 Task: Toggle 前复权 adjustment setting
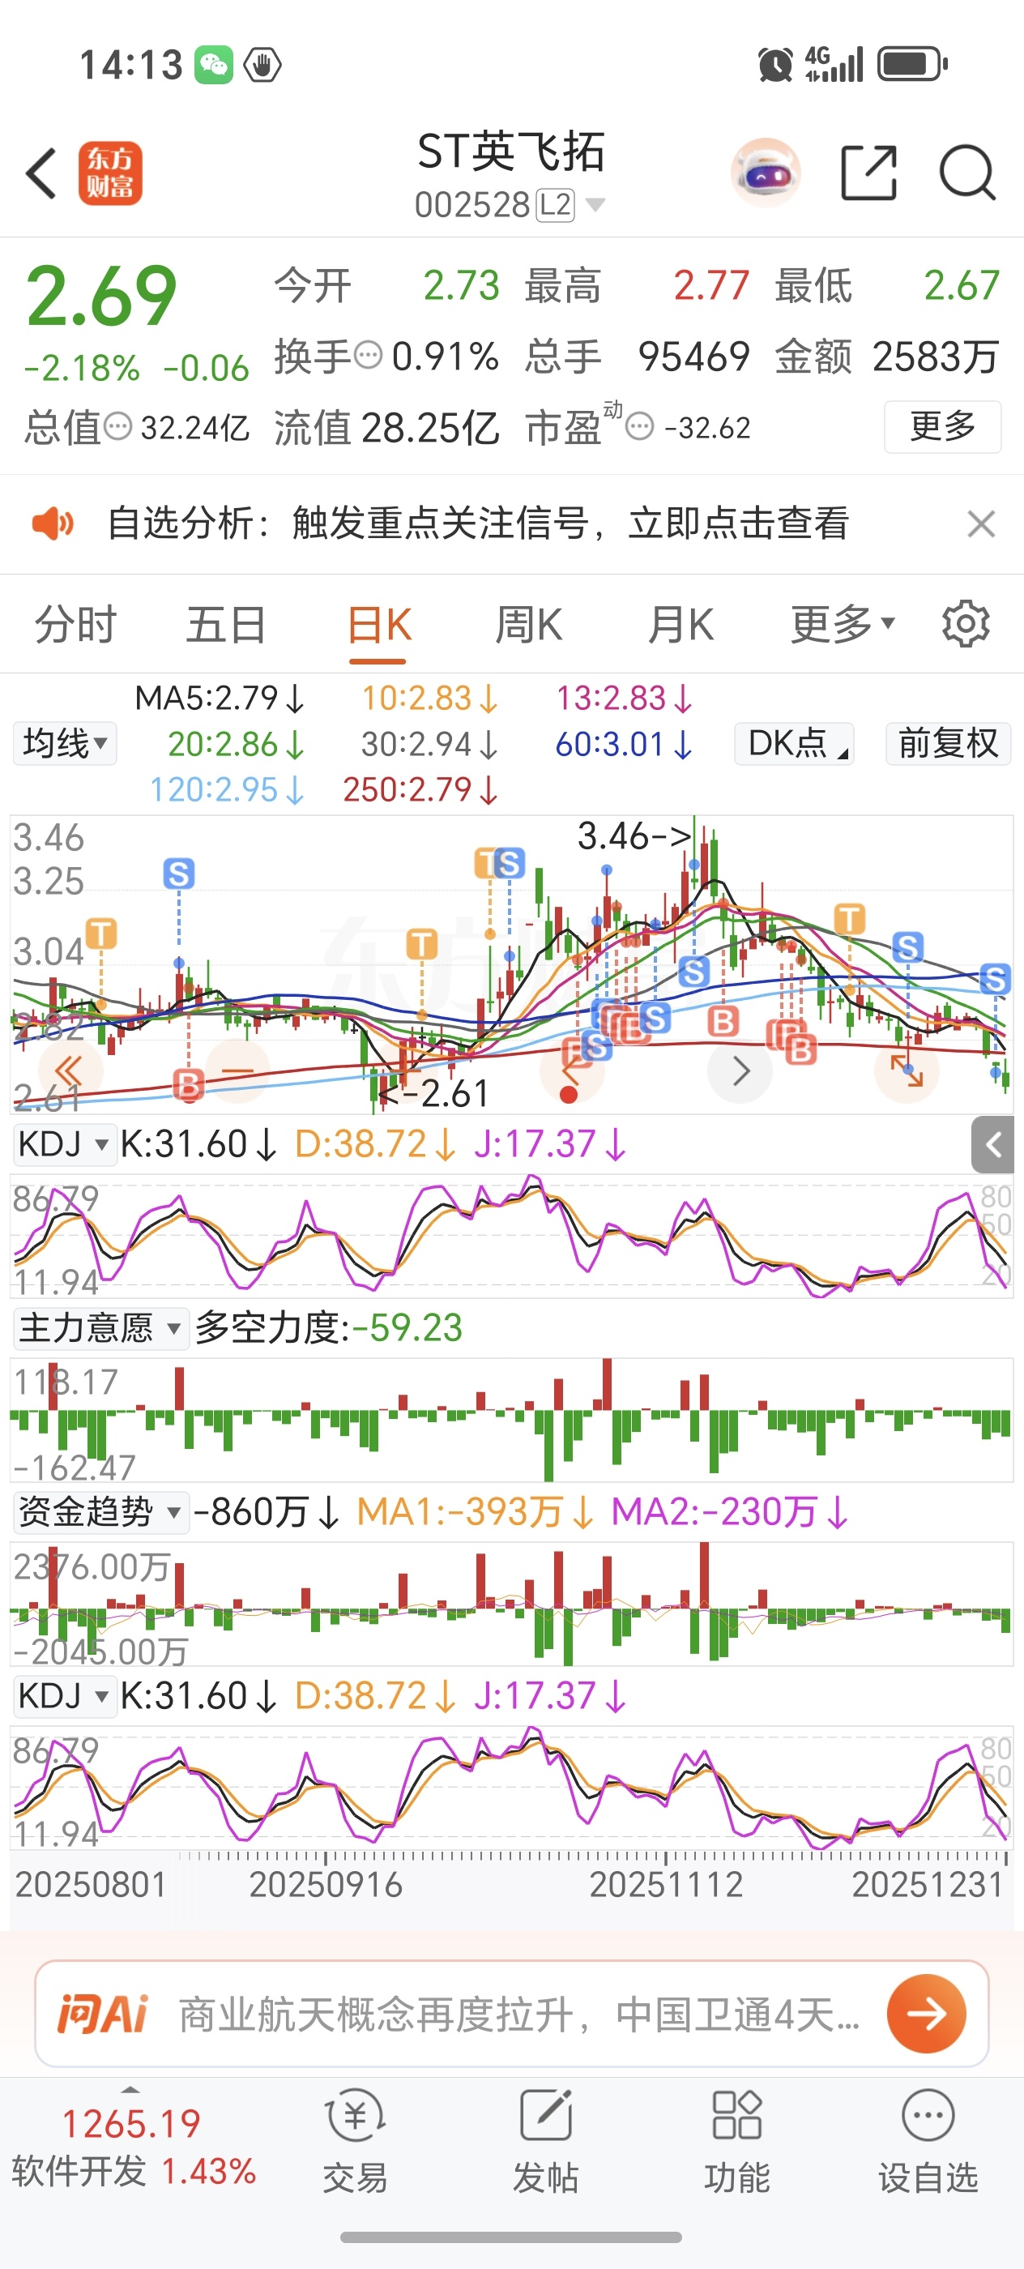(949, 743)
